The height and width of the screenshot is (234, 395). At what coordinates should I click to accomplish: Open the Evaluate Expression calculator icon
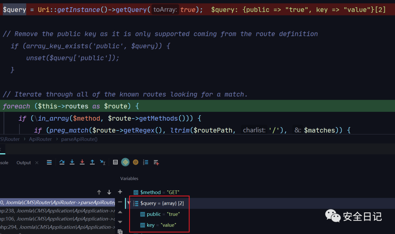click(115, 162)
